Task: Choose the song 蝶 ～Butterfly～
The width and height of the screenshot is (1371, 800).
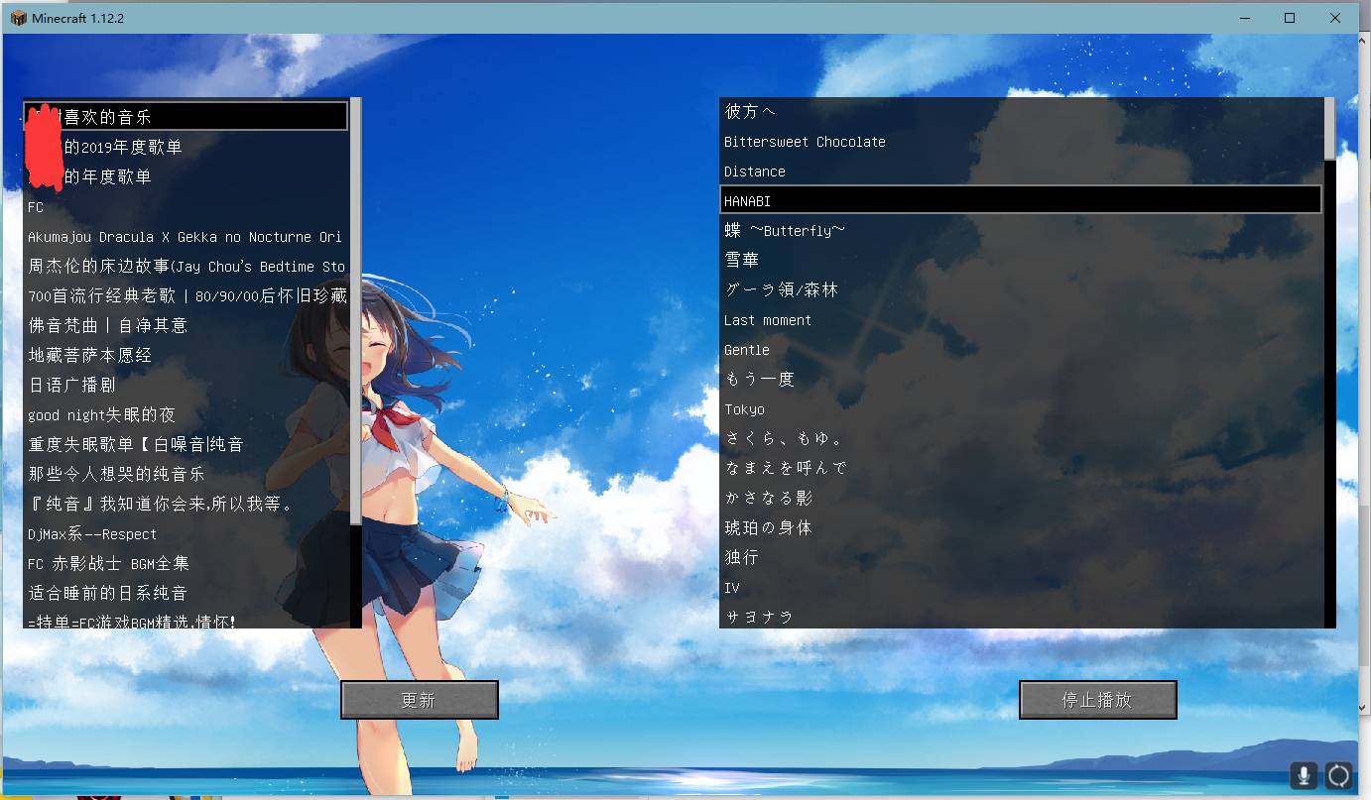Action: tap(786, 230)
